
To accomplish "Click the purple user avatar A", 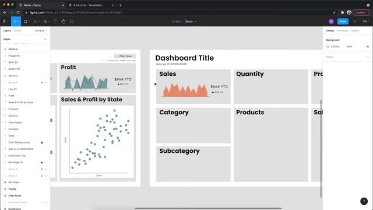I will [331, 22].
